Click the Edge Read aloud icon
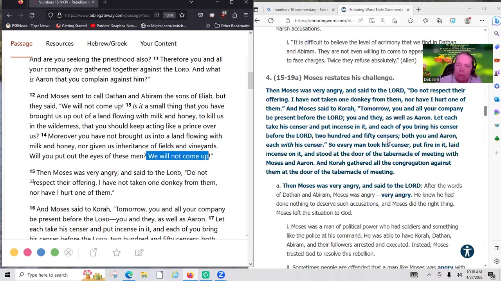The image size is (501, 281). (360, 21)
